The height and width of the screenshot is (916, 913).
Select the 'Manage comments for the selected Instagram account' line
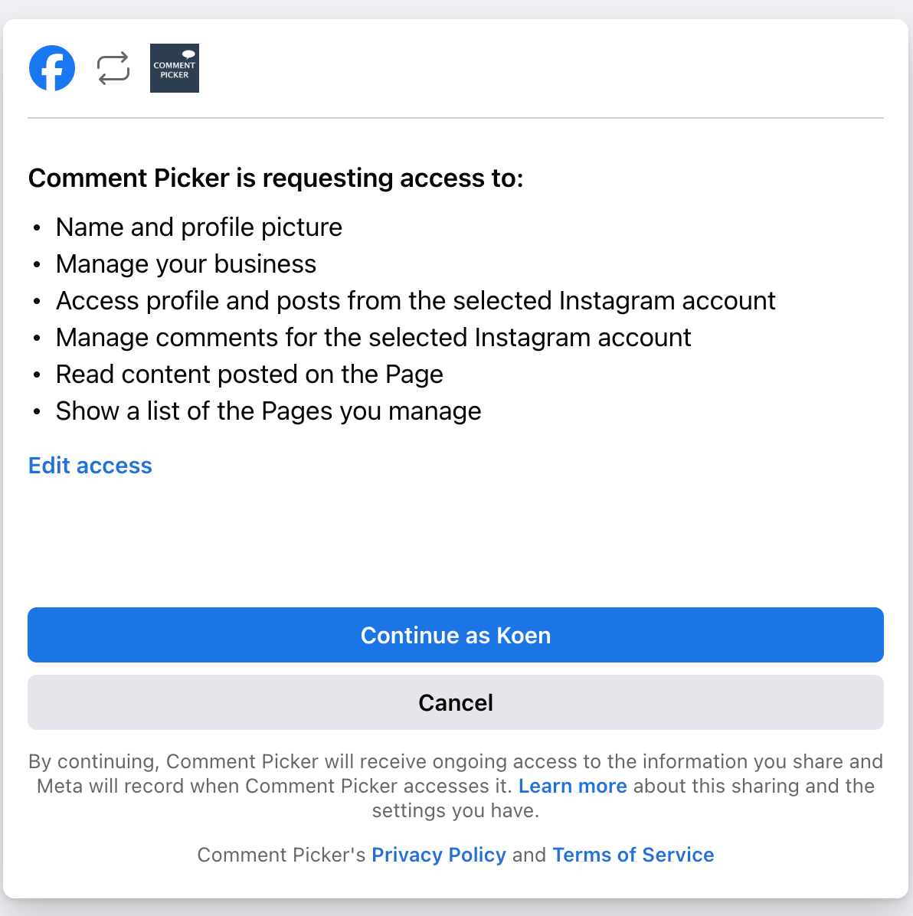click(373, 337)
